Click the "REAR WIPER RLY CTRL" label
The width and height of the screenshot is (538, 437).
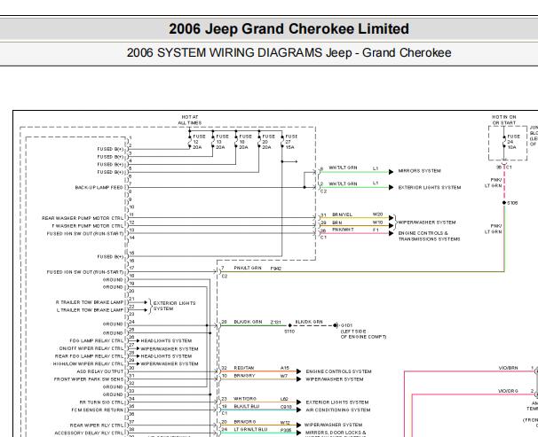(x=97, y=425)
